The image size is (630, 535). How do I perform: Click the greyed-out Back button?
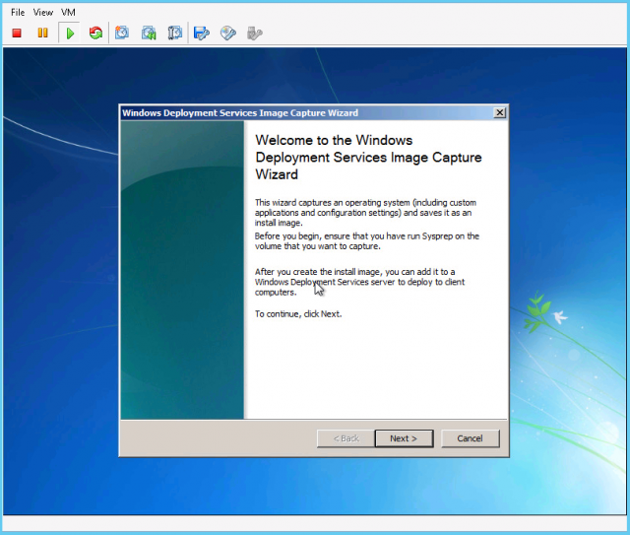[x=346, y=438]
